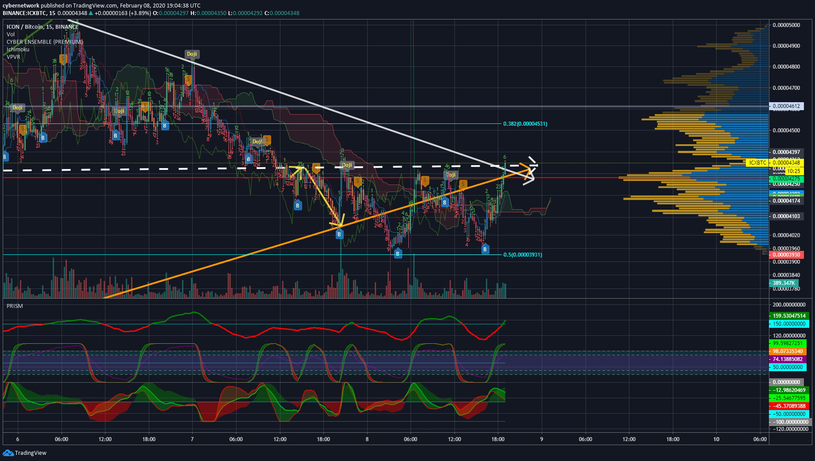This screenshot has width=815, height=461.
Task: Click the green 99.59827251 value tag
Action: pyautogui.click(x=788, y=343)
